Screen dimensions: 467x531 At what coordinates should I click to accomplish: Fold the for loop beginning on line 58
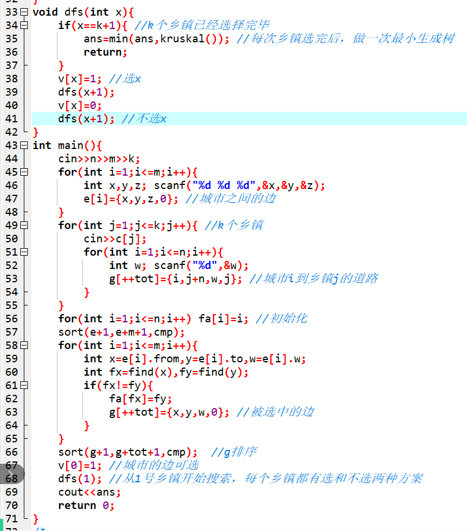pyautogui.click(x=23, y=345)
